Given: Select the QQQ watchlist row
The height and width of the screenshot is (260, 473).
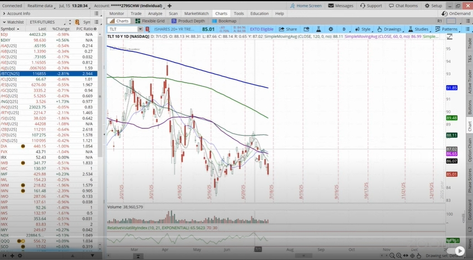Looking at the screenshot, I should 48,241.
